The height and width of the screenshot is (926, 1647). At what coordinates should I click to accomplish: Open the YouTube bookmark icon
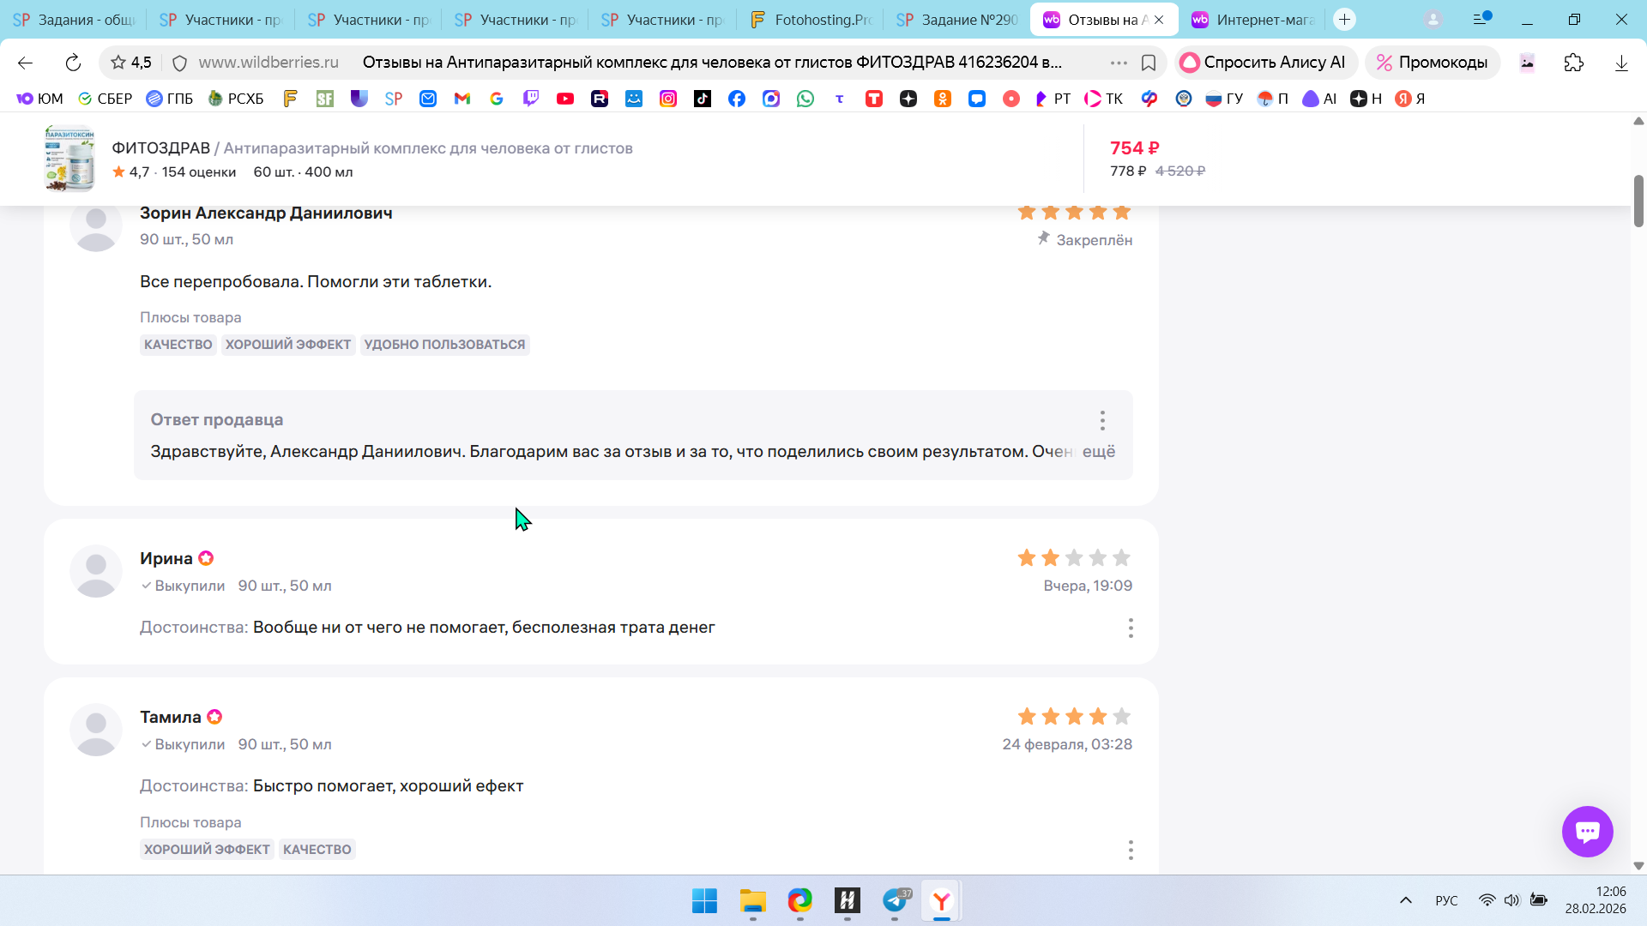tap(564, 99)
